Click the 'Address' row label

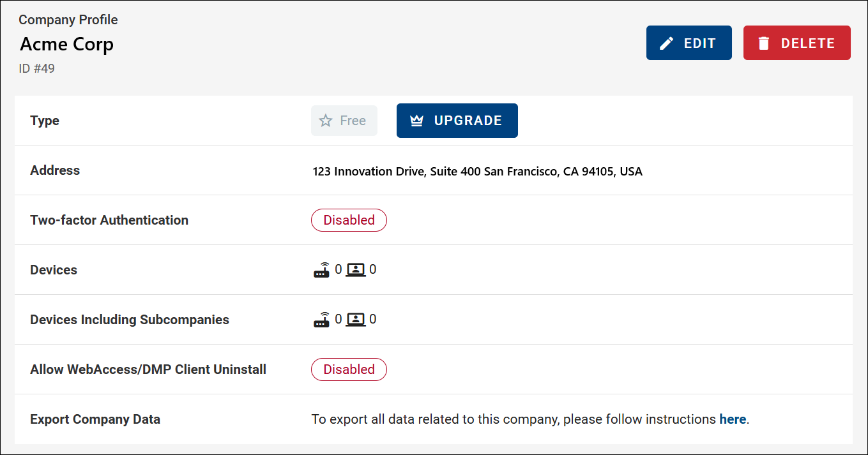pyautogui.click(x=55, y=170)
